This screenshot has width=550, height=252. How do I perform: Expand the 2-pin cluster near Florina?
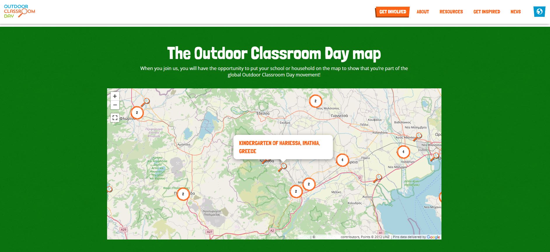coord(137,113)
